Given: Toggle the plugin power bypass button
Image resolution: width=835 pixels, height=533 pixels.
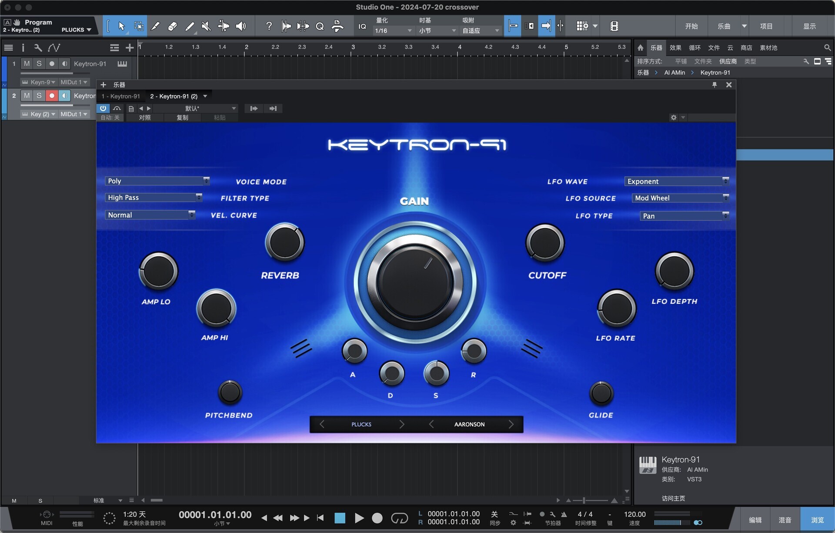Looking at the screenshot, I should click(x=103, y=108).
